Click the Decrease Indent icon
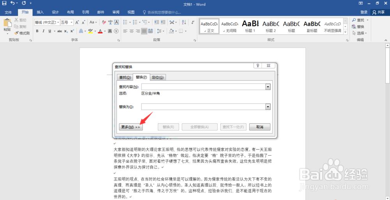 (x=157, y=22)
